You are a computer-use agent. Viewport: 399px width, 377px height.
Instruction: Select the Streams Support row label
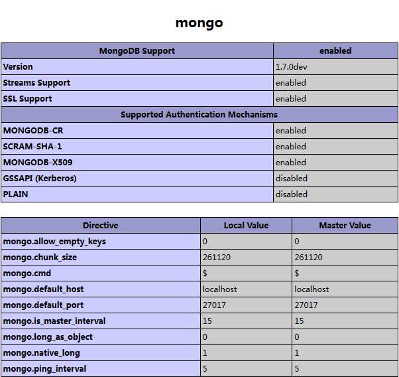[x=36, y=83]
